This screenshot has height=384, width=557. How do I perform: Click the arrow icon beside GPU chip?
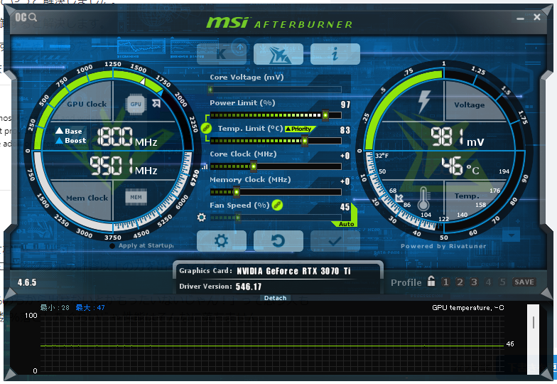156,104
